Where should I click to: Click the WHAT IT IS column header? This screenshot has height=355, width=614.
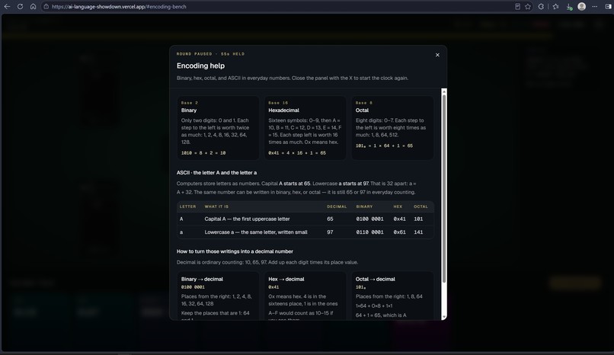coord(216,206)
